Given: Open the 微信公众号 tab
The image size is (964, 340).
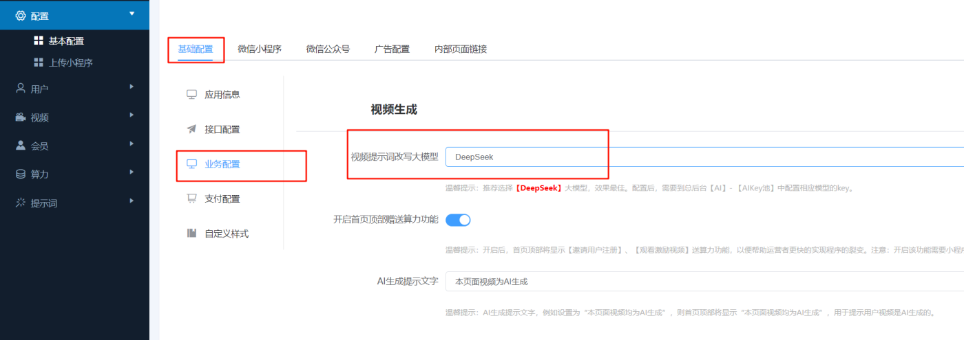Looking at the screenshot, I should click(328, 49).
